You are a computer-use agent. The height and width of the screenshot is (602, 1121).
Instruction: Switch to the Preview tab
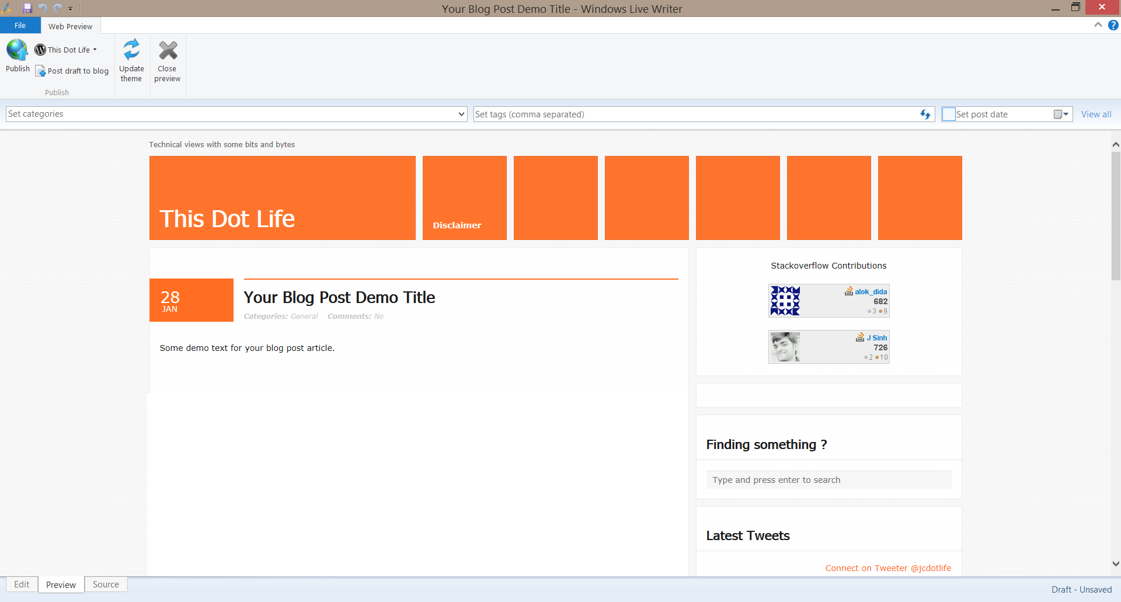click(x=61, y=584)
